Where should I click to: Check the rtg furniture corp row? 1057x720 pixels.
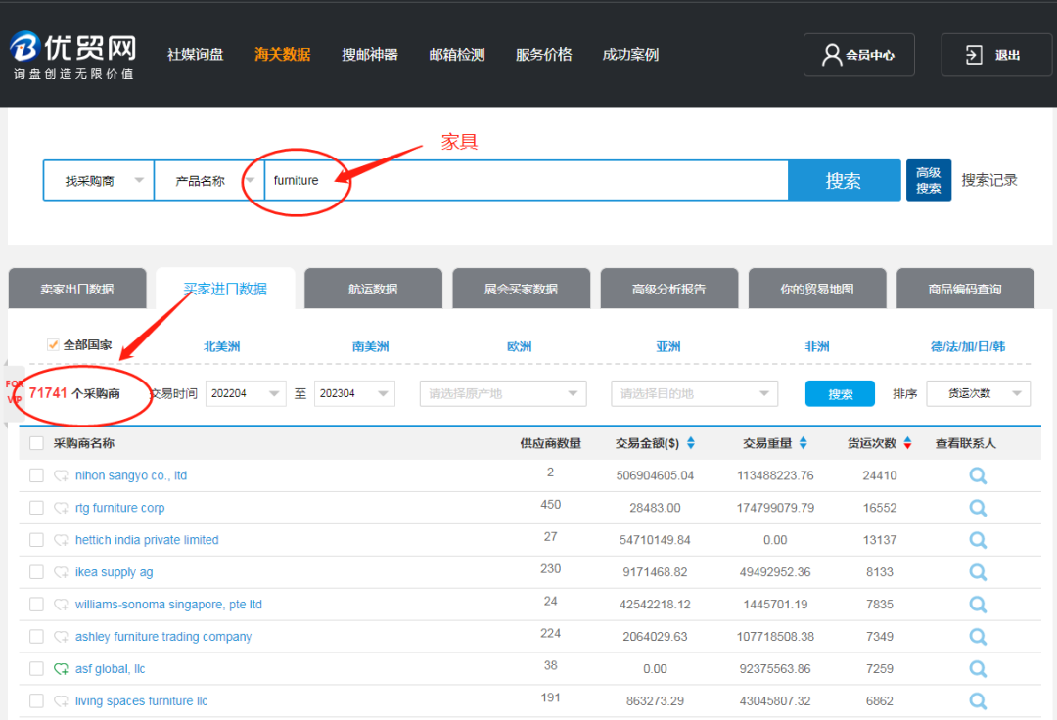point(36,508)
